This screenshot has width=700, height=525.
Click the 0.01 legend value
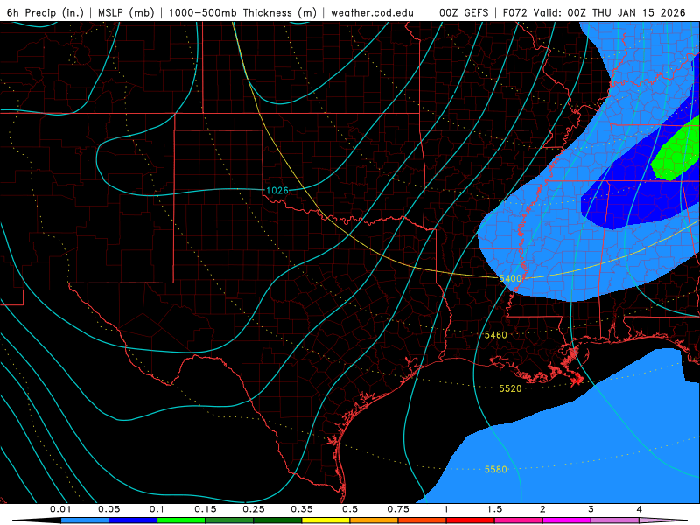tap(60, 509)
